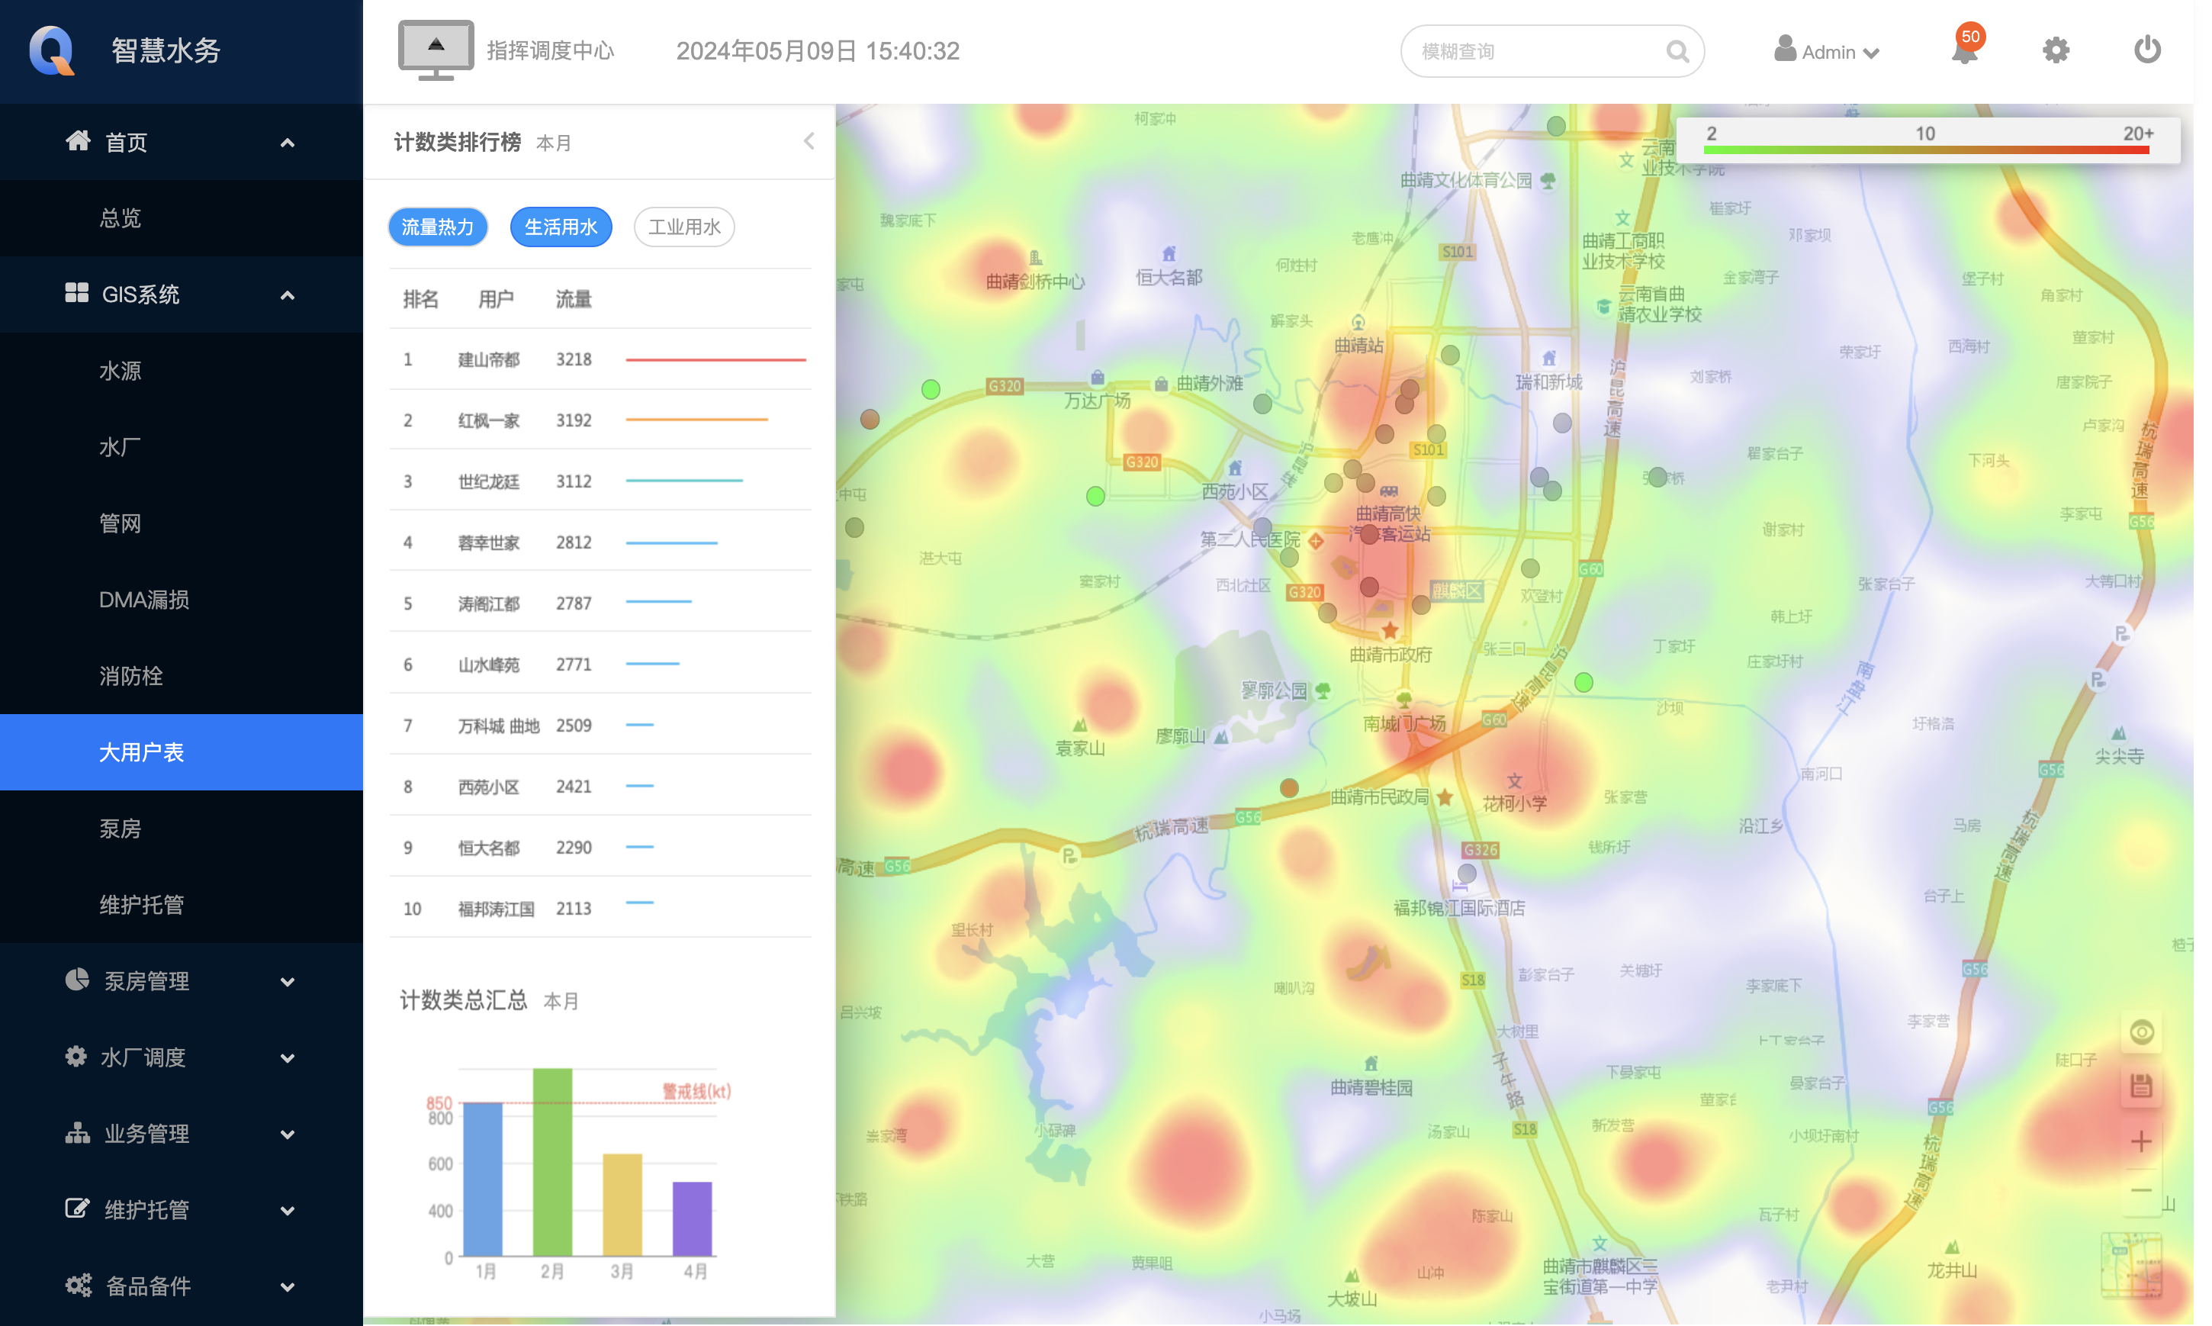Image resolution: width=2212 pixels, height=1326 pixels.
Task: Toggle the map eye visibility icon
Action: [x=2140, y=1032]
